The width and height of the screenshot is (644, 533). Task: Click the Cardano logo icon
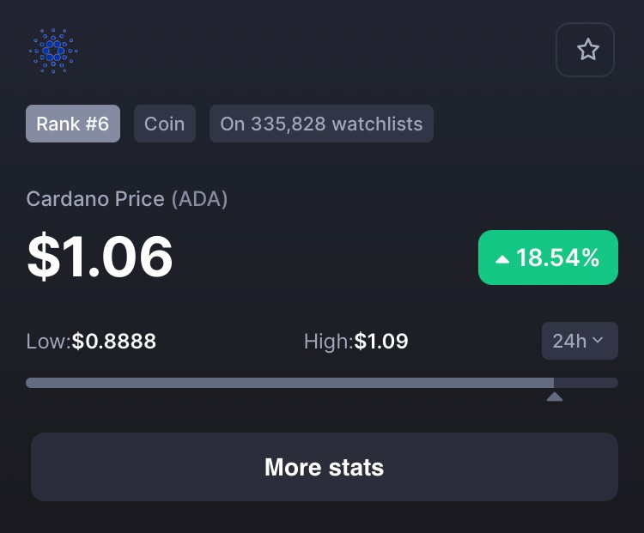pyautogui.click(x=53, y=51)
